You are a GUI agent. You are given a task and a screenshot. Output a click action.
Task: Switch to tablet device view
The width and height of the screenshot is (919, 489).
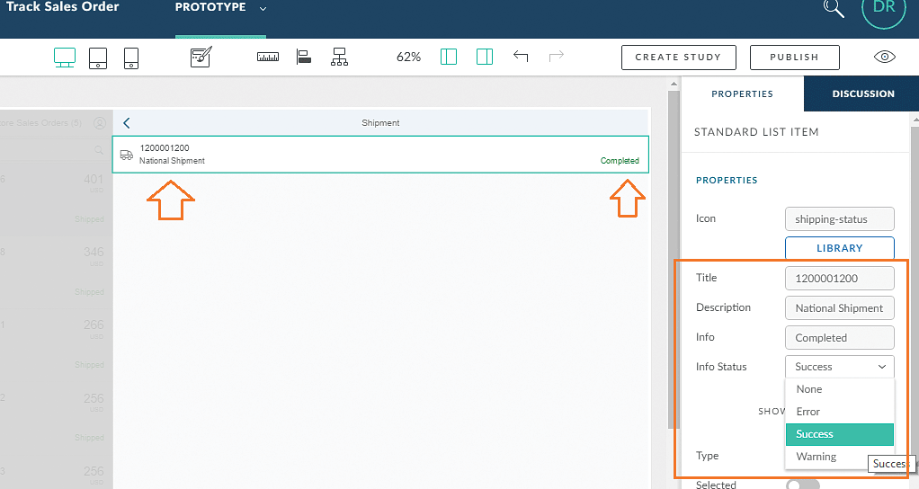pyautogui.click(x=99, y=58)
